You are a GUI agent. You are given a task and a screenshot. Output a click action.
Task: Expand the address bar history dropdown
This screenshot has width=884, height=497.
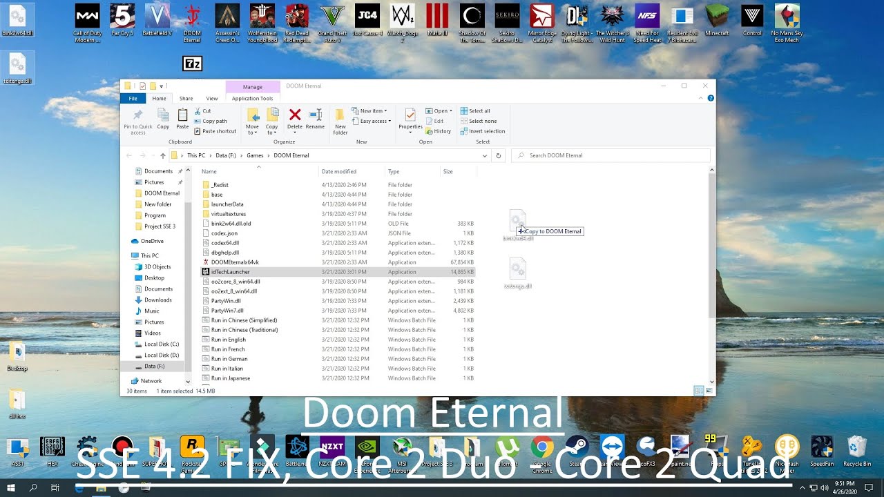coord(485,156)
